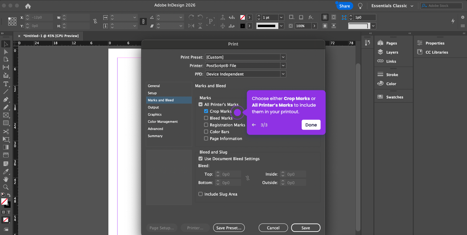This screenshot has width=467, height=235.
Task: Click the make bleed settings same chain icon
Action: pyautogui.click(x=248, y=178)
